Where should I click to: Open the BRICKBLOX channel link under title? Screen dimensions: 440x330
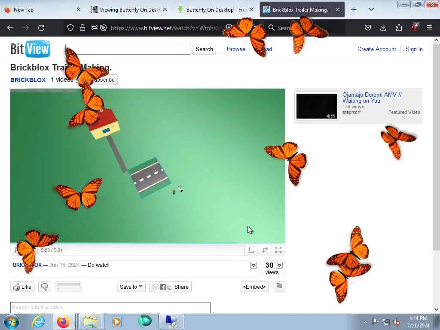pyautogui.click(x=28, y=79)
